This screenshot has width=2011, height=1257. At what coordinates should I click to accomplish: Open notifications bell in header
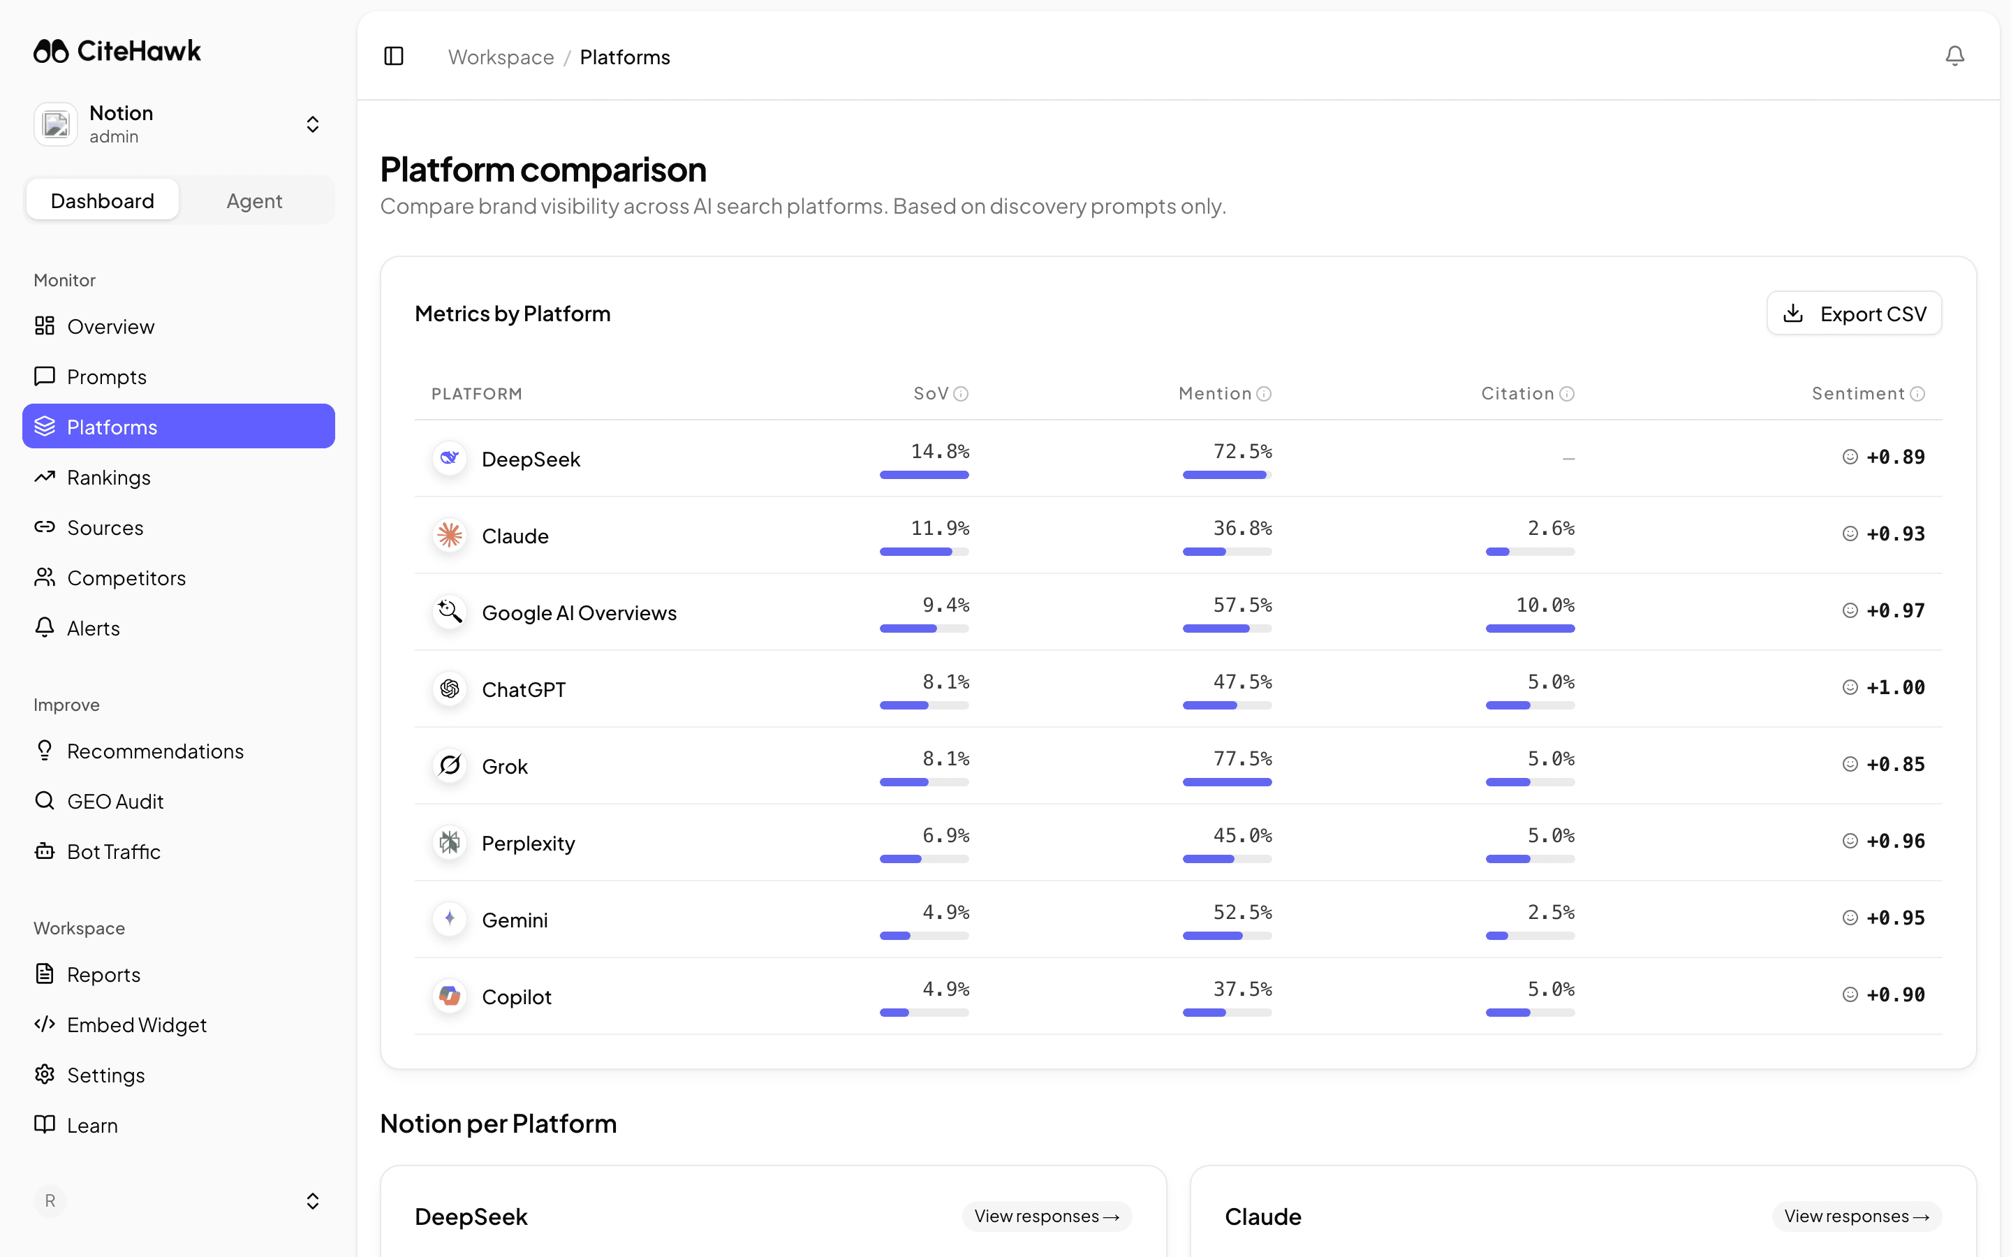[x=1955, y=56]
